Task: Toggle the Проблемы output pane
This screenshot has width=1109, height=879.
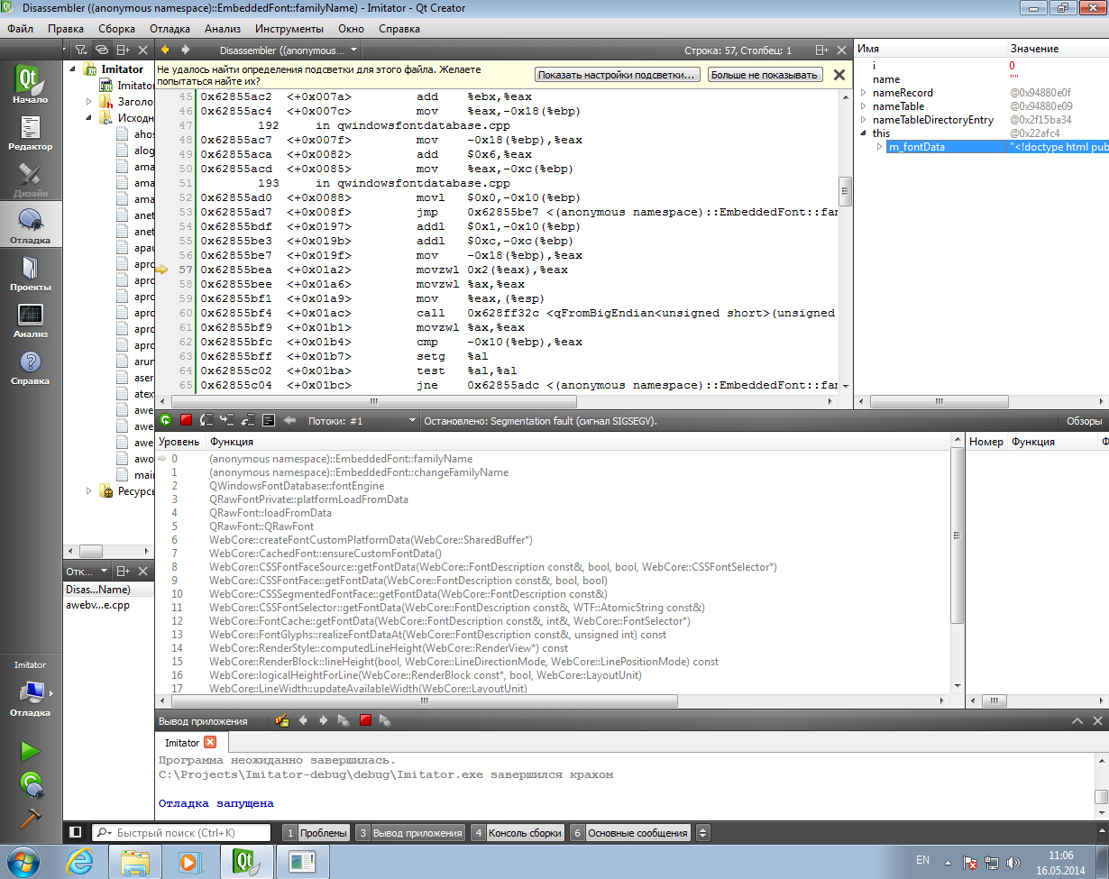Action: pos(316,833)
